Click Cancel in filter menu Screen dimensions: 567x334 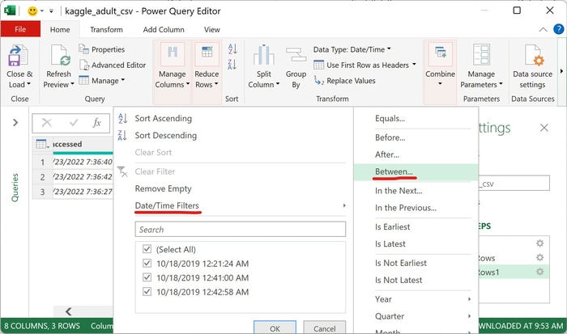click(x=324, y=328)
